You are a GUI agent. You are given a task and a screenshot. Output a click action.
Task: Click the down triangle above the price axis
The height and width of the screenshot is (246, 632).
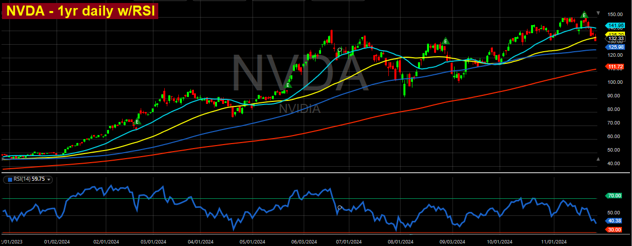pos(598,13)
